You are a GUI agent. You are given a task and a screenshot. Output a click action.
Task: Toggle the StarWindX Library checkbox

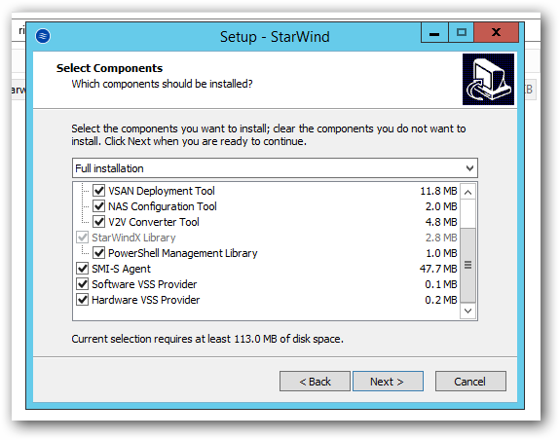point(83,238)
